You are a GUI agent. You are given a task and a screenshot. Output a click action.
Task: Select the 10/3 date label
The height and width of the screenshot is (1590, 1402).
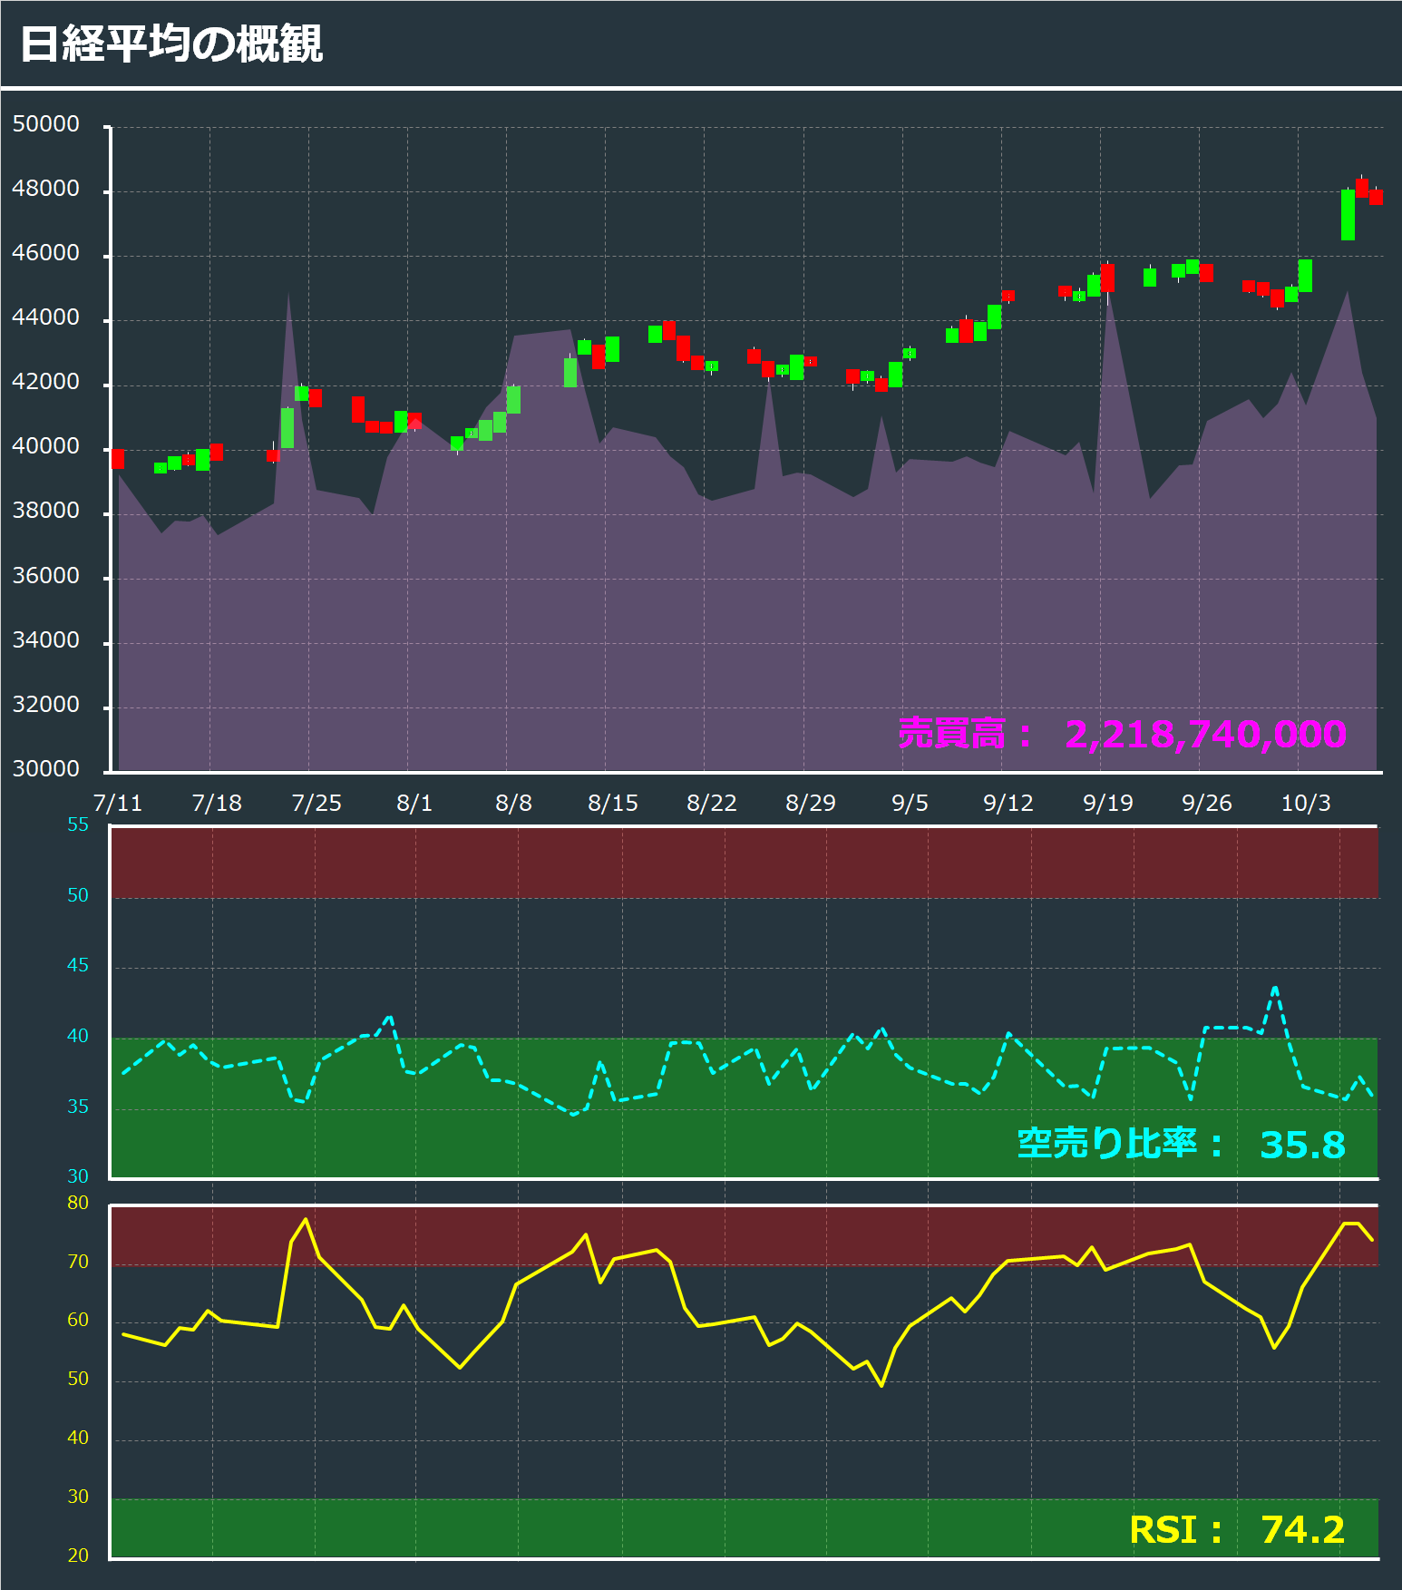[x=1305, y=803]
